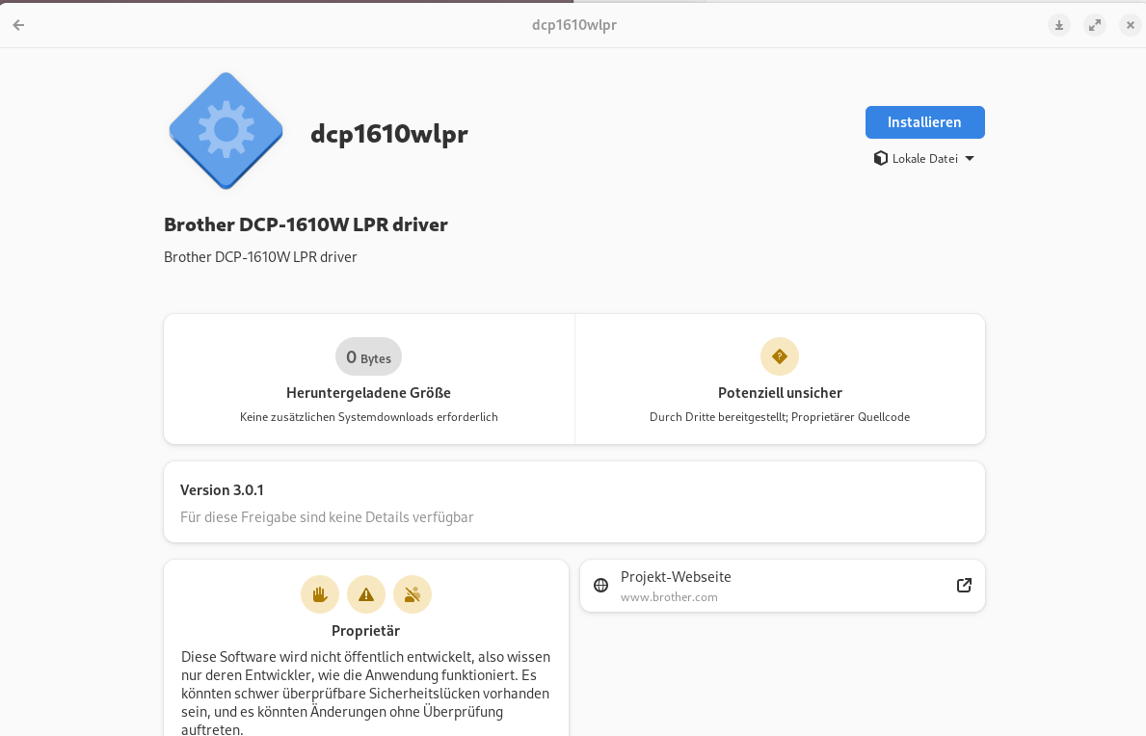Click the downloads icon in the header bar
1146x736 pixels.
pyautogui.click(x=1059, y=25)
